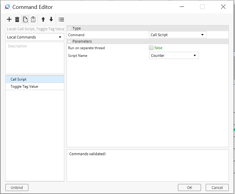Click the Cancel button
The width and height of the screenshot is (235, 194).
(217, 187)
